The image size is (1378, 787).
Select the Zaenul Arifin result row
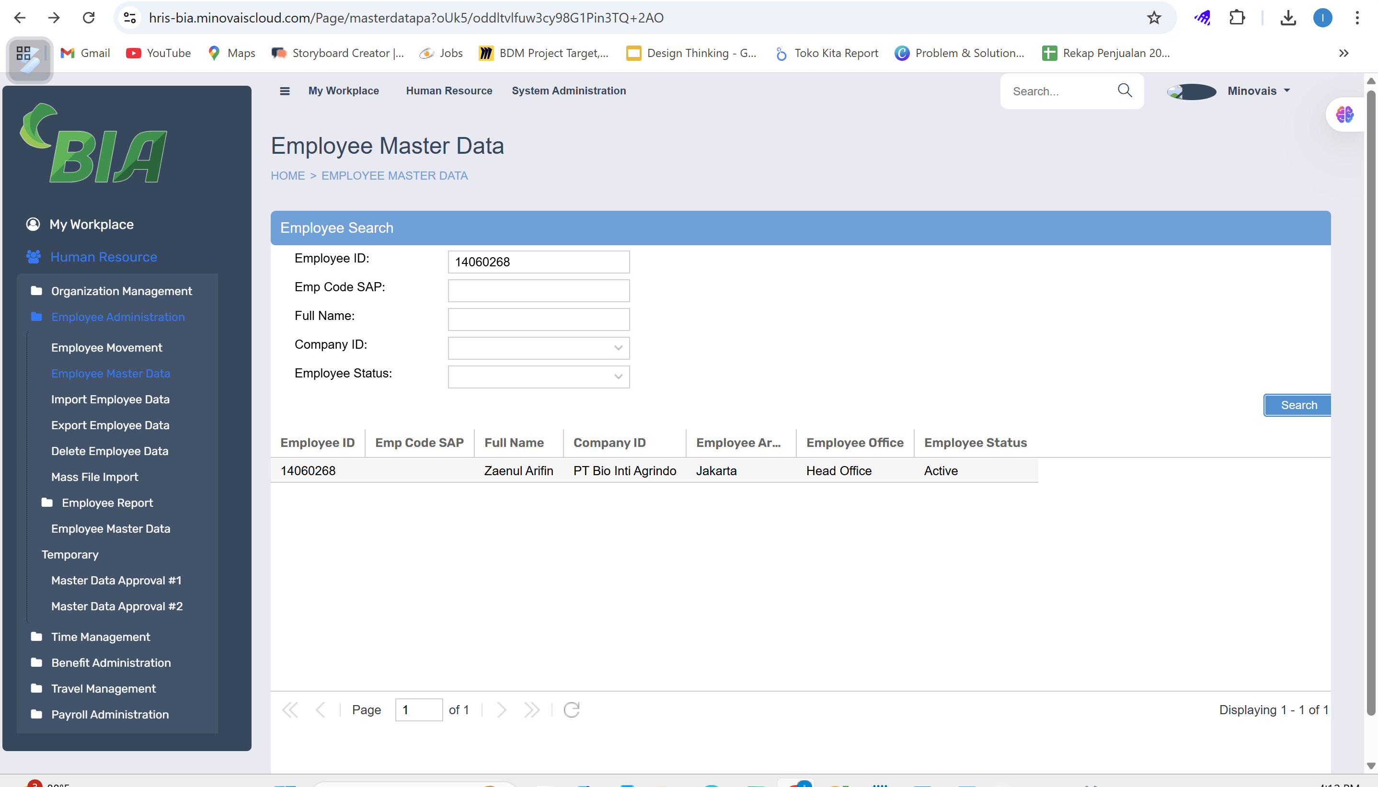(654, 471)
